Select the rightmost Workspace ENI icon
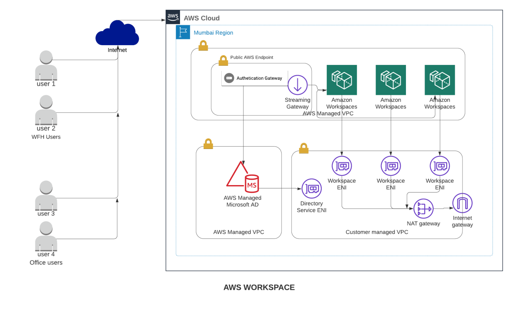This screenshot has height=310, width=515. tap(440, 166)
